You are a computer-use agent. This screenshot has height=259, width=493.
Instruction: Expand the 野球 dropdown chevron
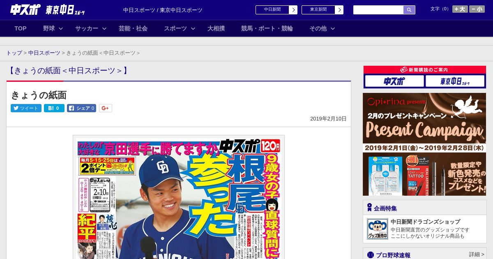pos(61,28)
